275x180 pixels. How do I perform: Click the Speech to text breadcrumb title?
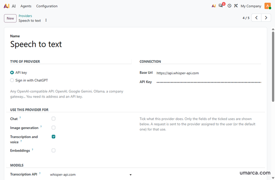(x=30, y=21)
